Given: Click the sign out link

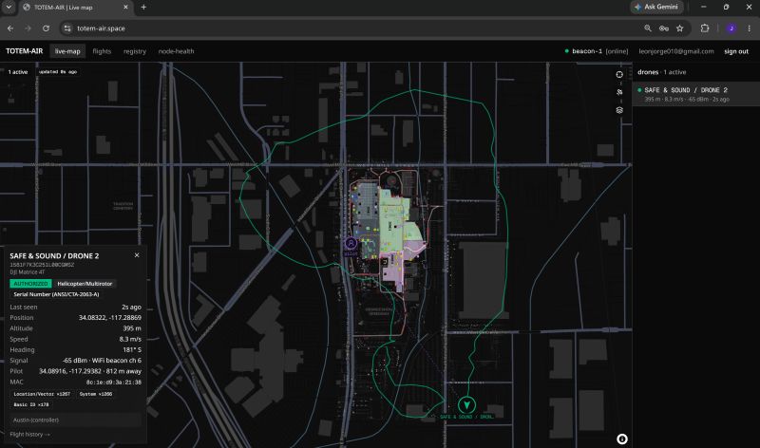Looking at the screenshot, I should click(736, 51).
